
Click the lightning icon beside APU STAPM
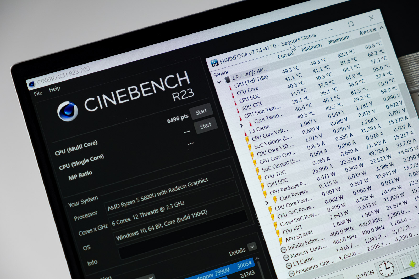280,241
